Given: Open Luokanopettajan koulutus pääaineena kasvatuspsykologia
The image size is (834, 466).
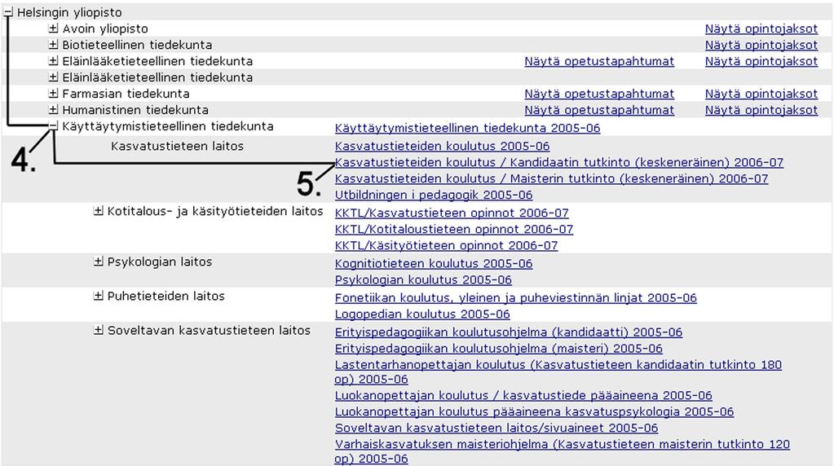Looking at the screenshot, I should [534, 411].
